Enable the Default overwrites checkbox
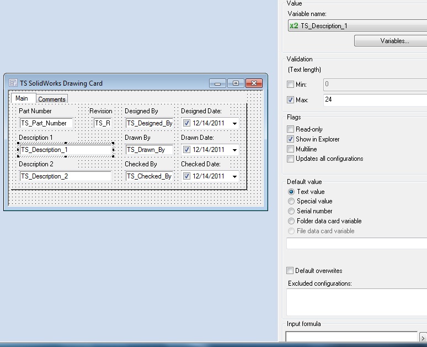 (290, 271)
